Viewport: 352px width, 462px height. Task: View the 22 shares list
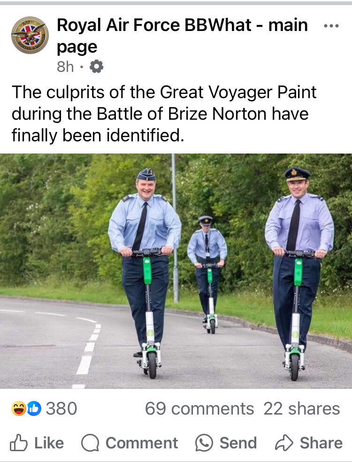click(302, 408)
